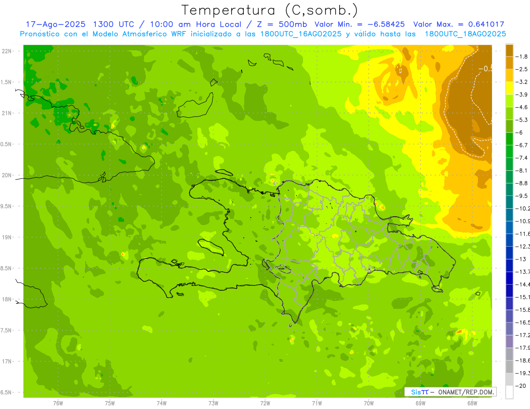Viewport: 530px width, 409px height.
Task: Click the 20N latitude label
Action: tap(7, 175)
